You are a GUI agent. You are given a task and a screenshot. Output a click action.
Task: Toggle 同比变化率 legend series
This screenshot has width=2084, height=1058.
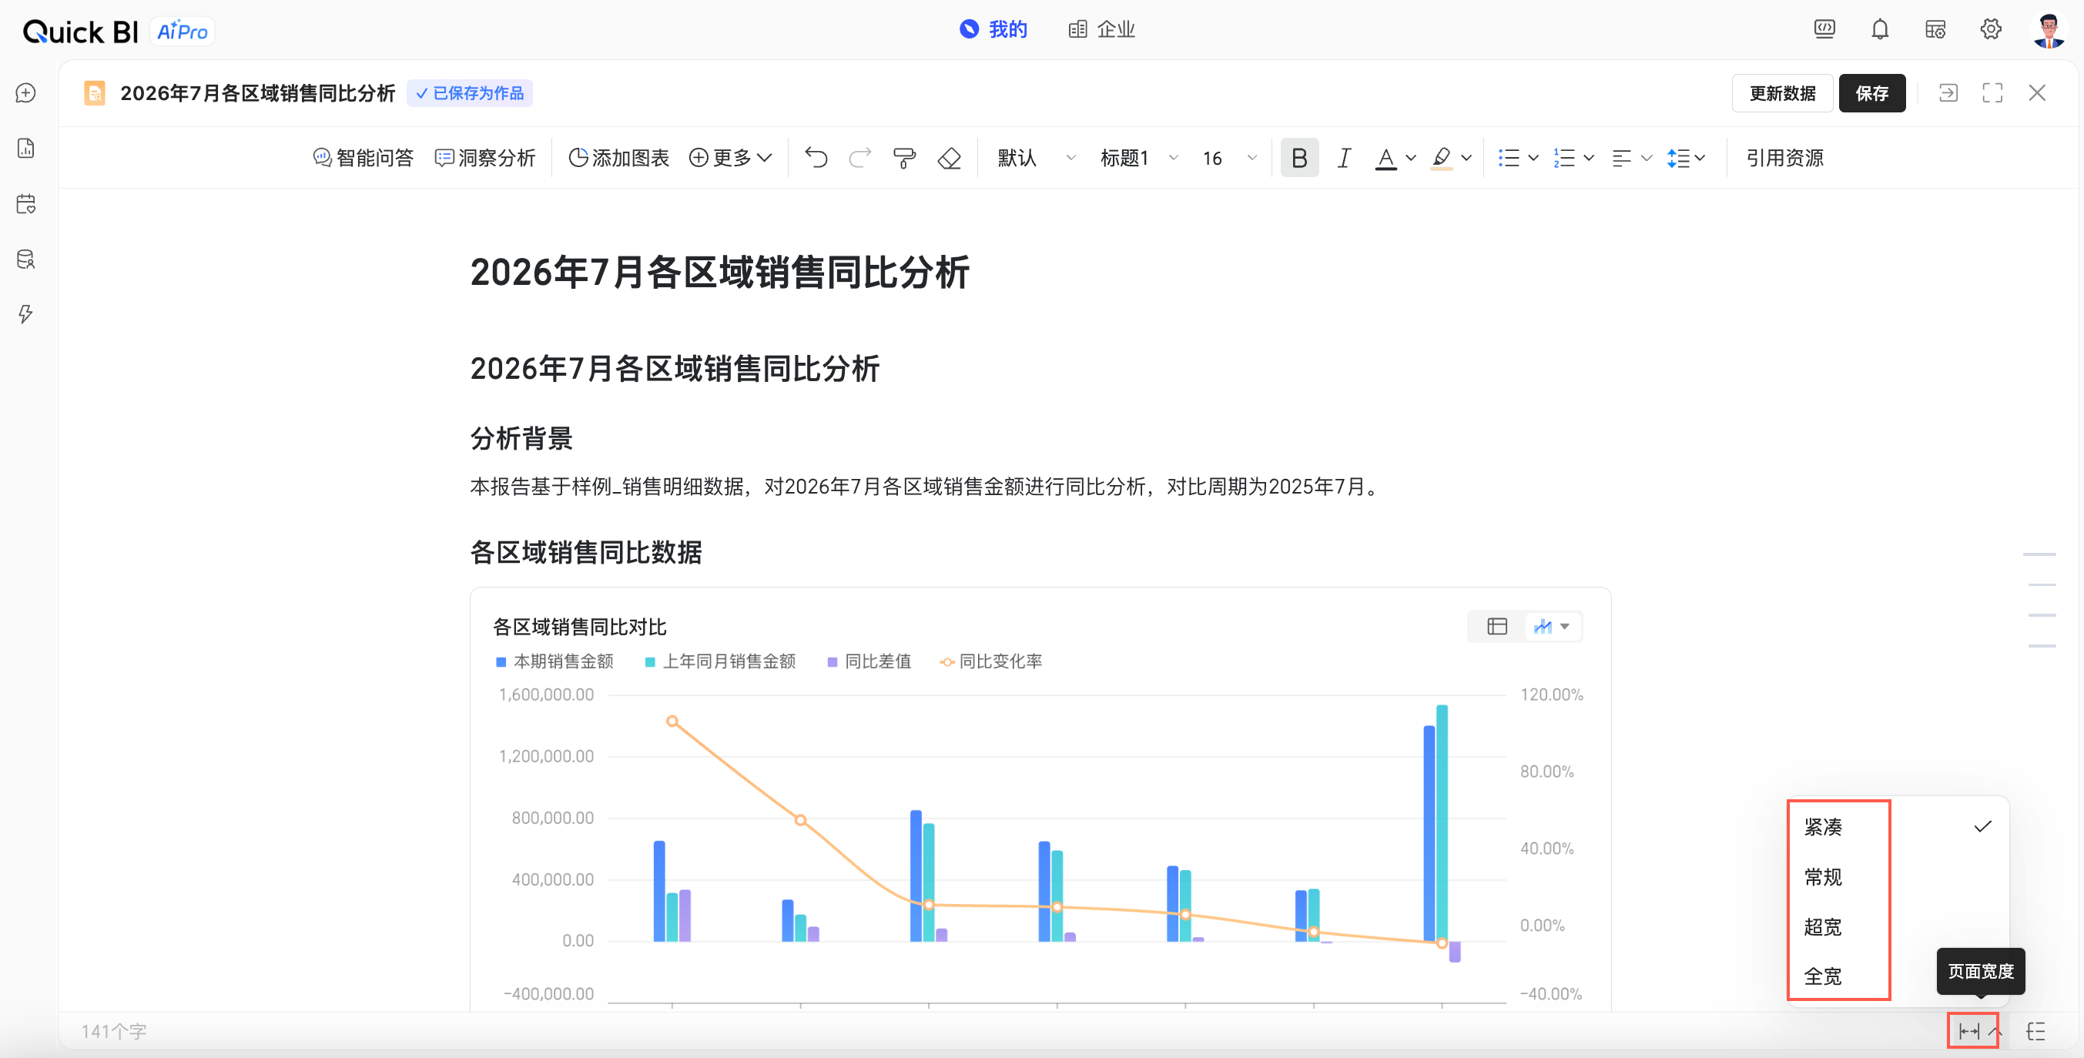991,661
